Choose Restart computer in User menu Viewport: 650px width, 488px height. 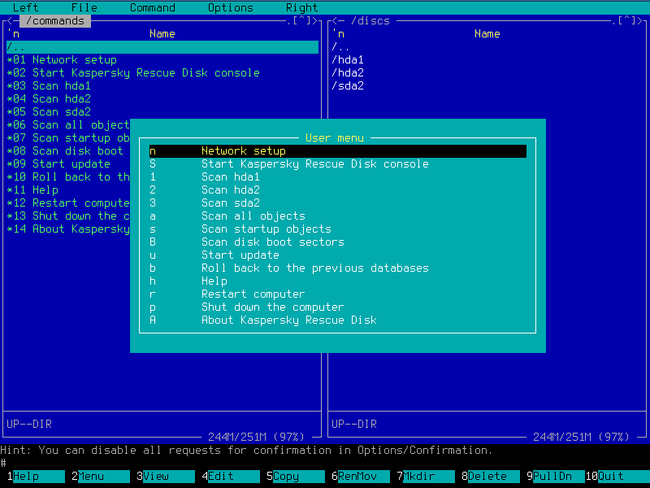pyautogui.click(x=338, y=294)
